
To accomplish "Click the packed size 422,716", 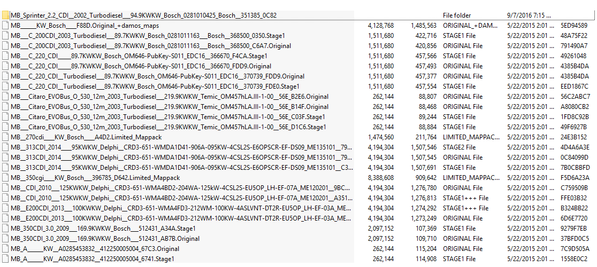I will [426, 36].
